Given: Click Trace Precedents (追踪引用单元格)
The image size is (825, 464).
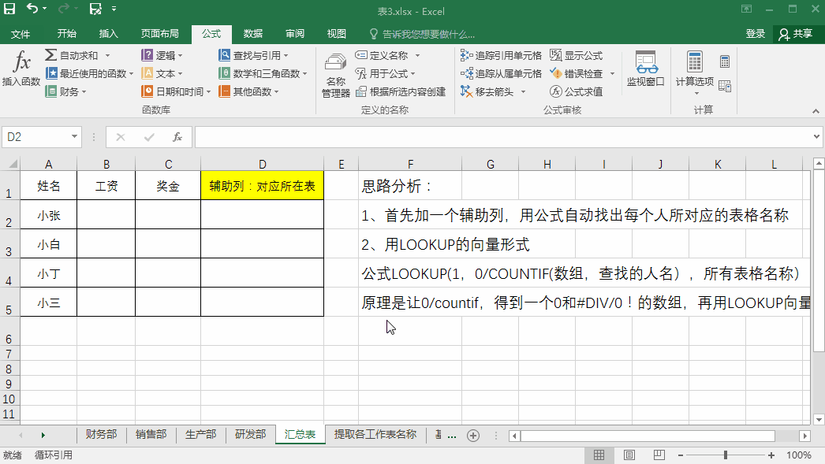Looking at the screenshot, I should pyautogui.click(x=501, y=55).
